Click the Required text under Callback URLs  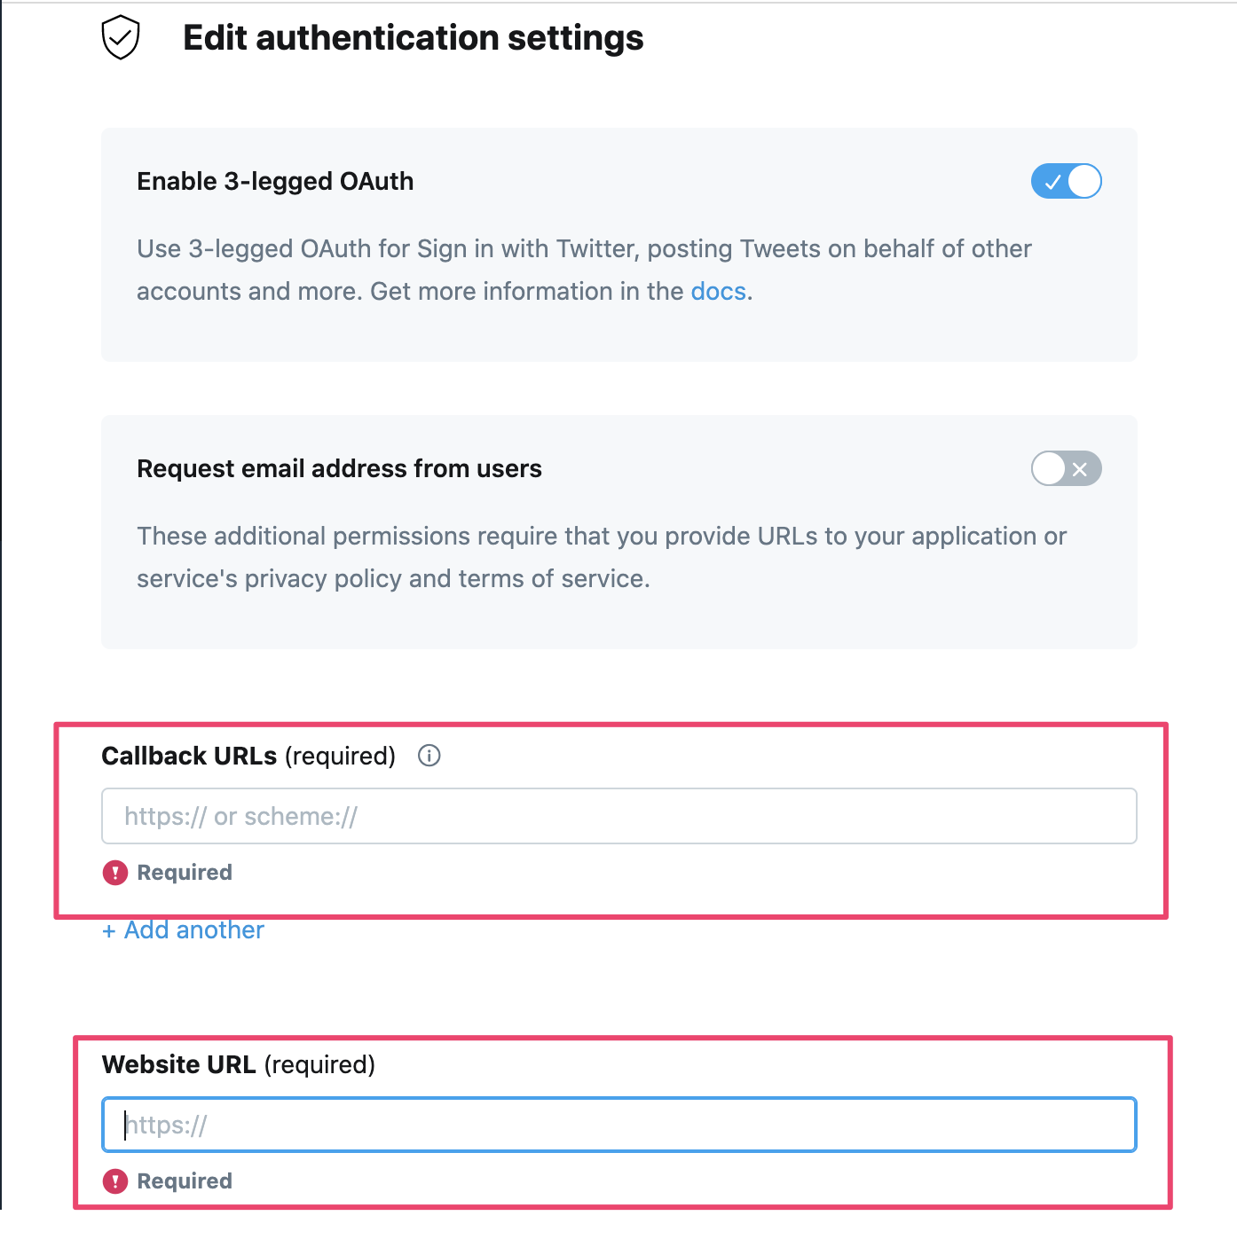point(185,873)
